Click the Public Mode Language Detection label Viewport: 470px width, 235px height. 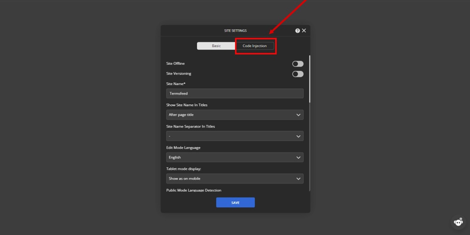[x=194, y=190]
